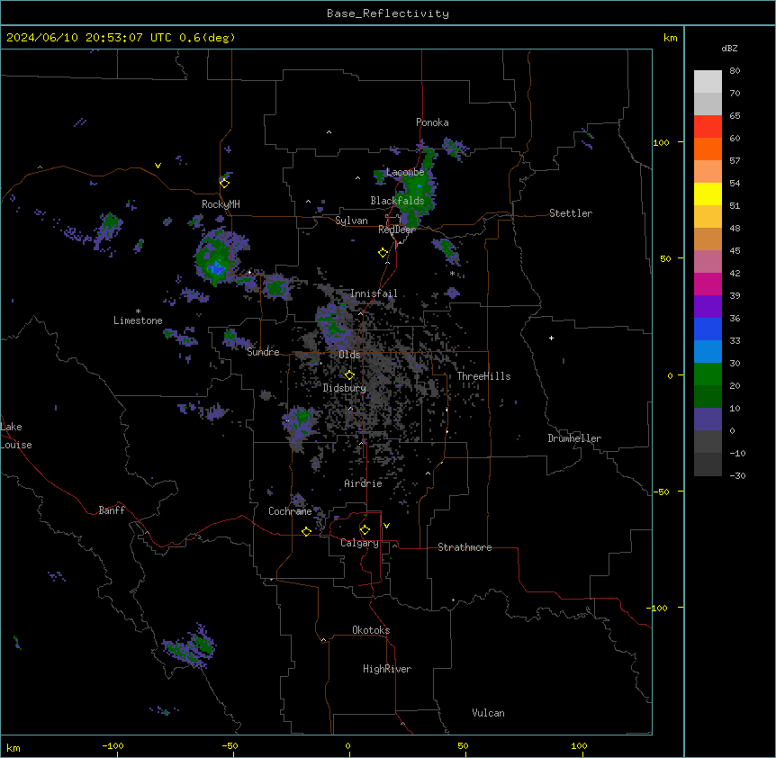Click the km unit label at bottom left
776x758 pixels.
click(14, 748)
